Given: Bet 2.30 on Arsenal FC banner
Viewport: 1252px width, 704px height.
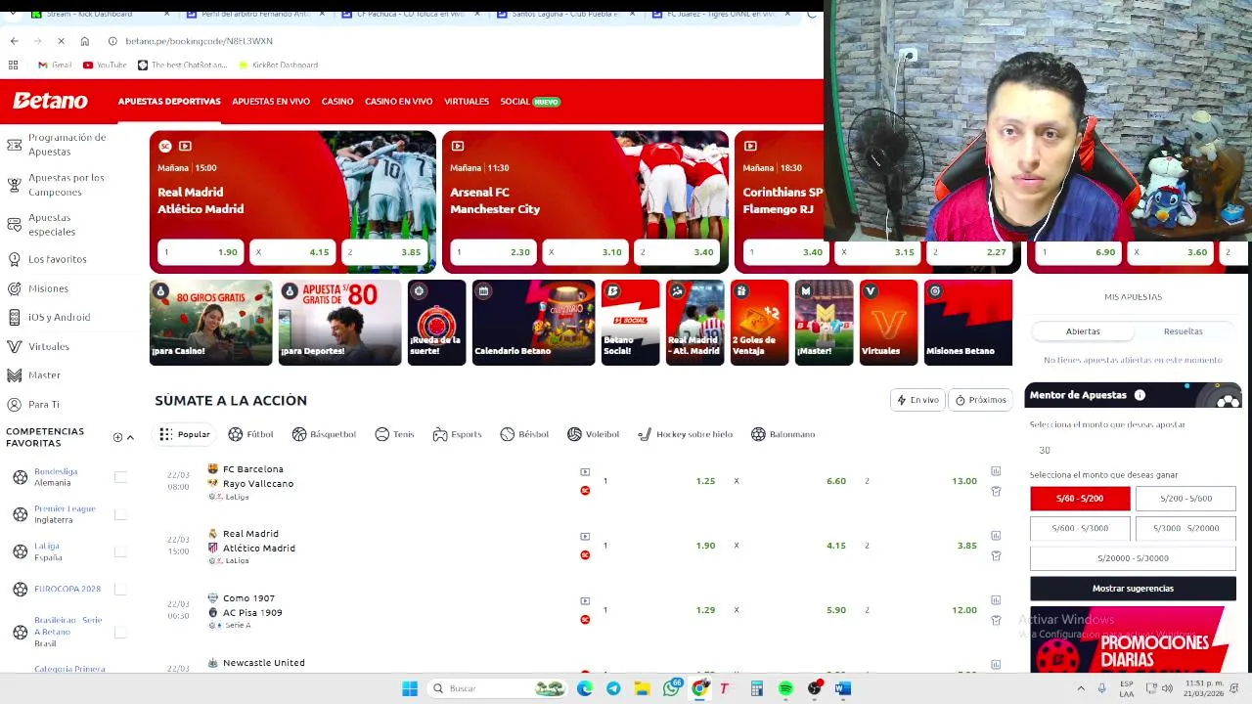Looking at the screenshot, I should [x=493, y=252].
